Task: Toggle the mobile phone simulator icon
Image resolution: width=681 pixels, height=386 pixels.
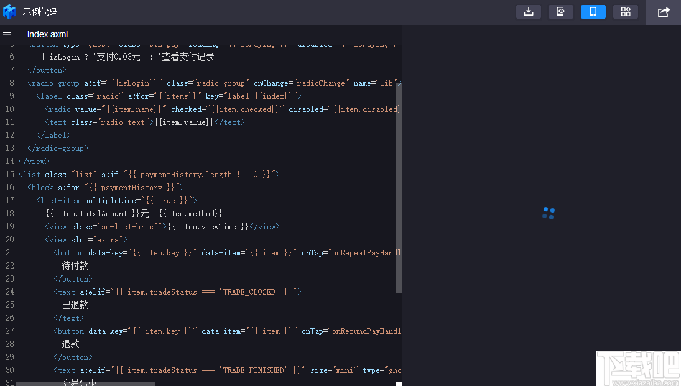Action: [593, 12]
